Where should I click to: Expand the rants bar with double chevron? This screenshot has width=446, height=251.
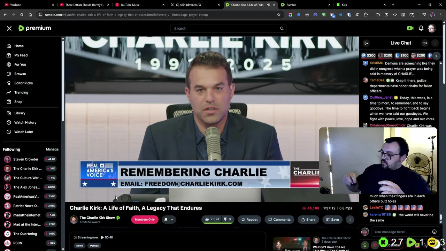pos(436,56)
